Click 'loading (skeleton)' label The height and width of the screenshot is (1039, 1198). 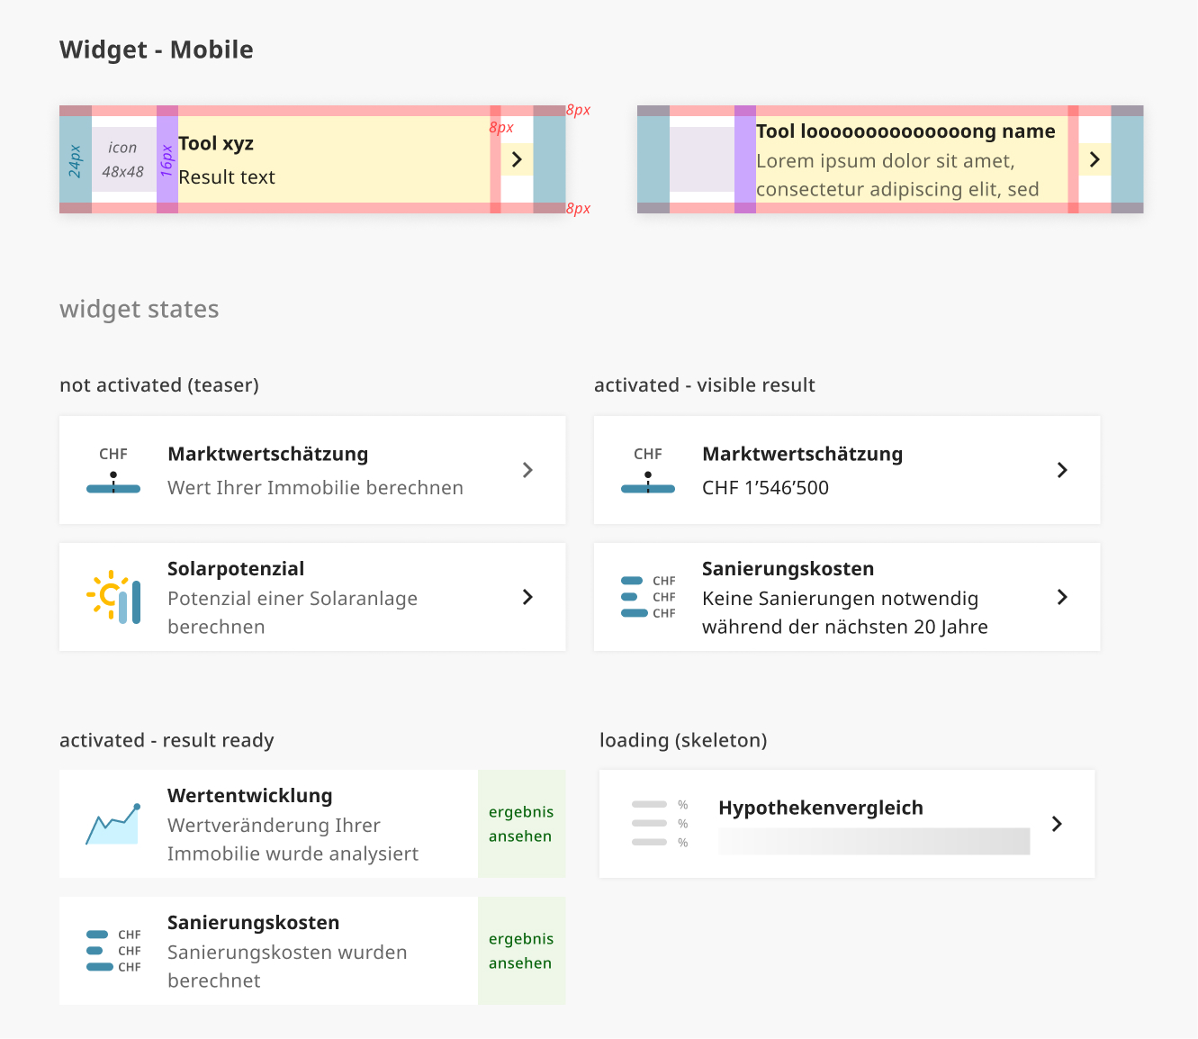(683, 741)
